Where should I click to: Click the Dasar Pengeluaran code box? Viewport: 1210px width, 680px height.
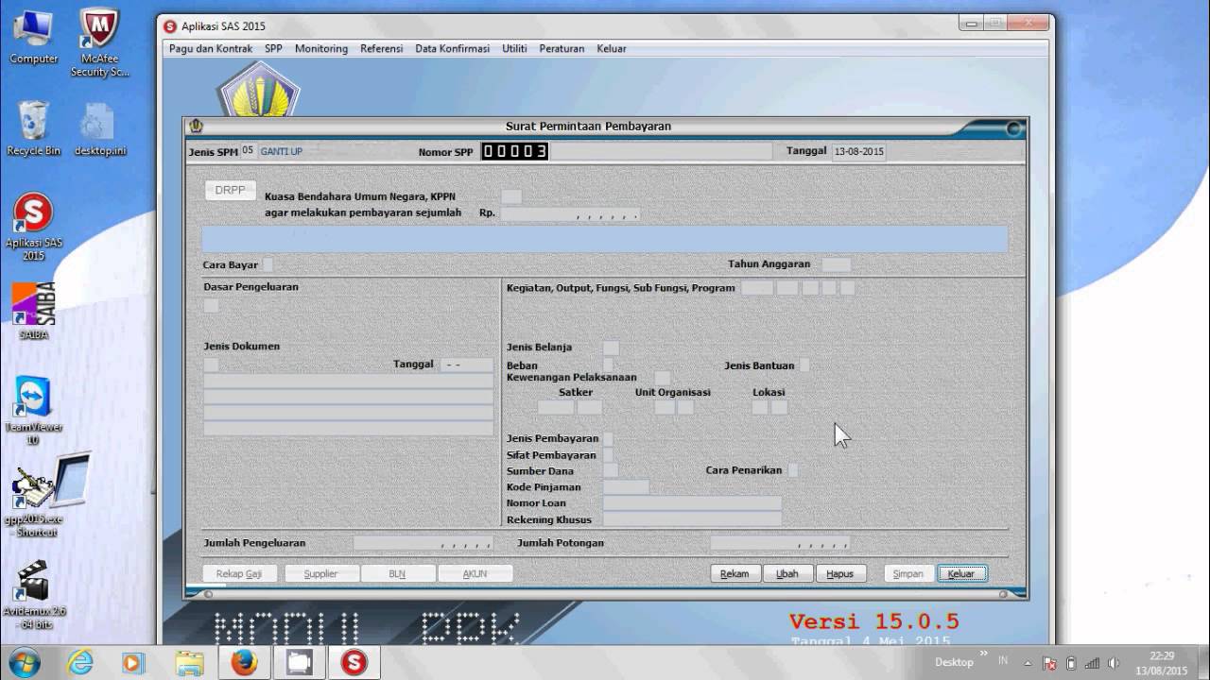coord(211,305)
